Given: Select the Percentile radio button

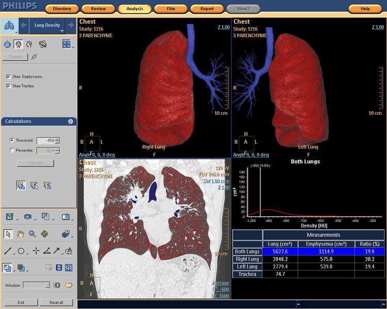Looking at the screenshot, I should point(11,150).
